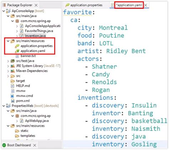Select the templates folder
169x150 pixels.
(x=28, y=136)
